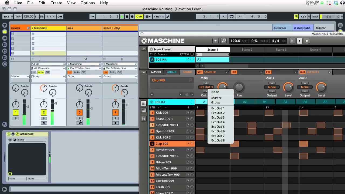Screen dimensions: 345x194
Task: Click the MIDI map mode button
Action: (315, 17)
